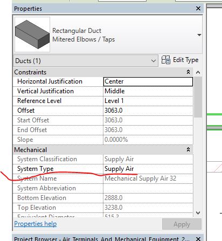This screenshot has width=222, height=241.
Task: Click the Edit Type button label
Action: pos(185,60)
